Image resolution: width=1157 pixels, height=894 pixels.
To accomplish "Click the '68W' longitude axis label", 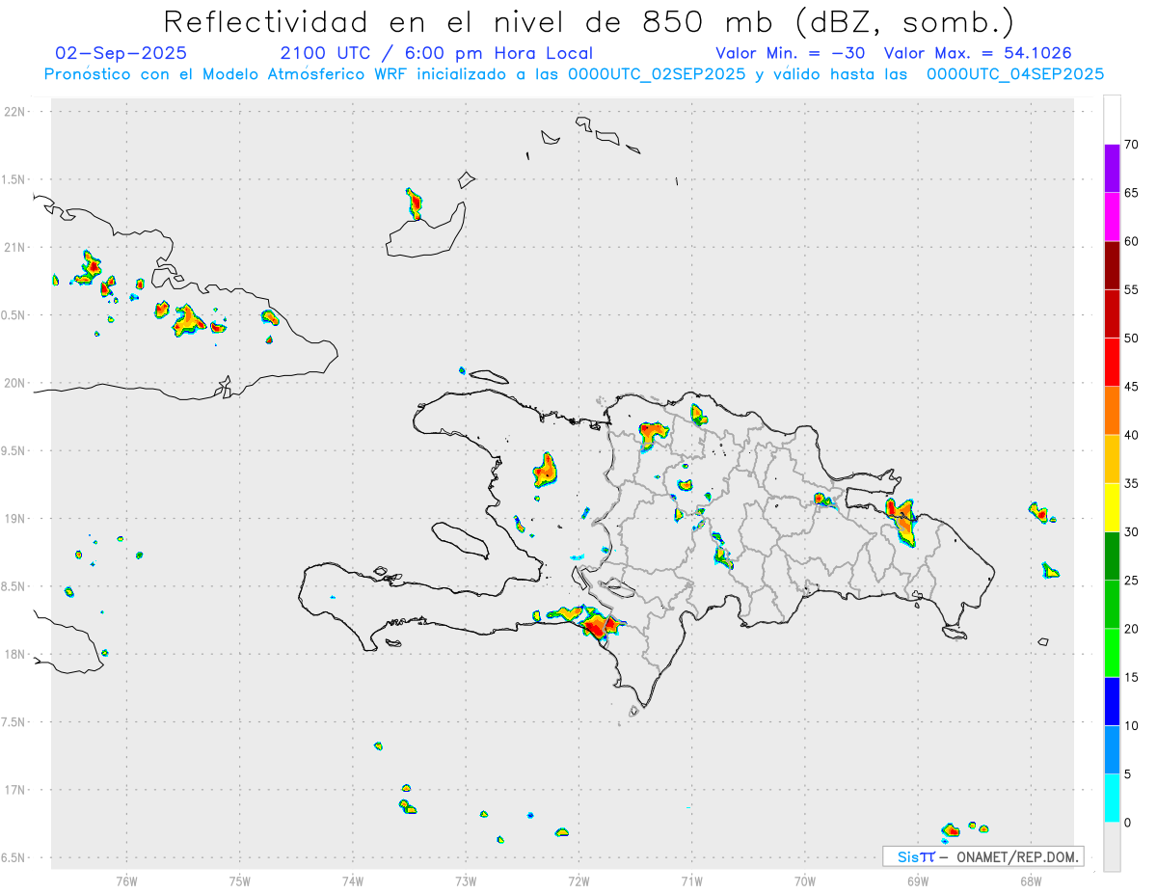I will point(1031,880).
